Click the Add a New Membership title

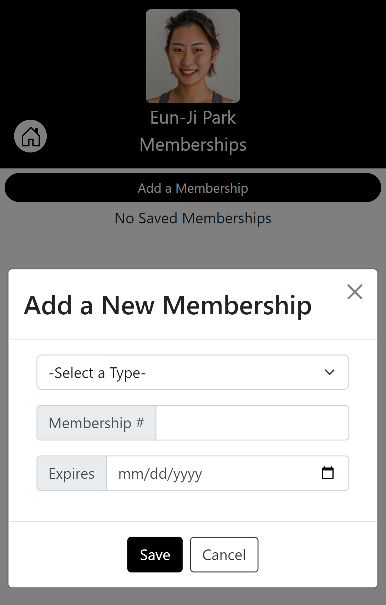pos(168,305)
